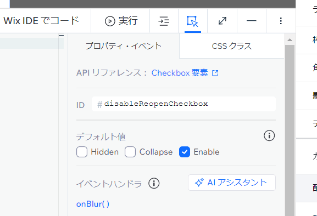Screen dimensions: 317x216
Task: Open the Checkbox 要素 API reference link
Action: coord(180,73)
